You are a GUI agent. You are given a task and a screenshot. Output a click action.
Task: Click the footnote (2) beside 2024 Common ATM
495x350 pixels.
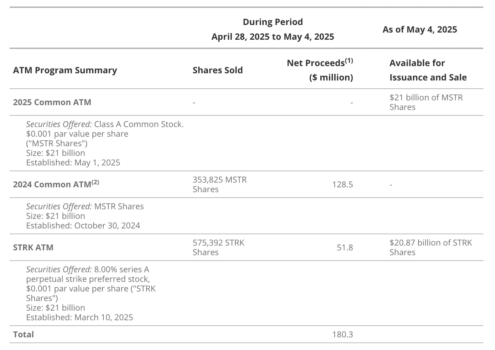(x=95, y=182)
